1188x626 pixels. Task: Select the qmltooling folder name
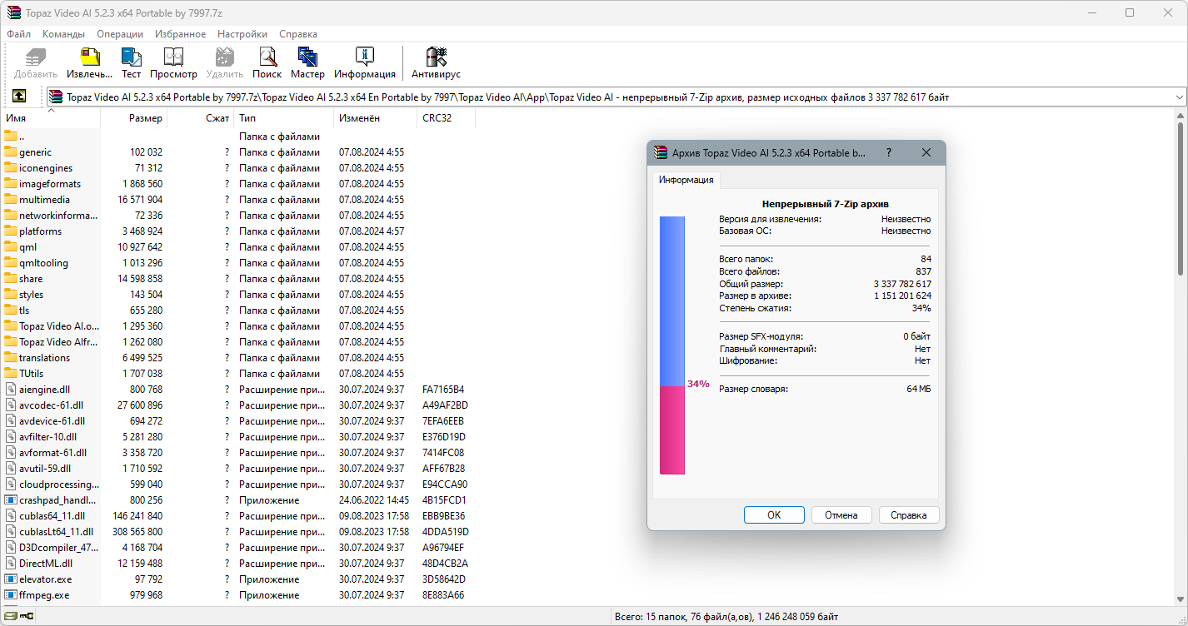pyautogui.click(x=43, y=262)
